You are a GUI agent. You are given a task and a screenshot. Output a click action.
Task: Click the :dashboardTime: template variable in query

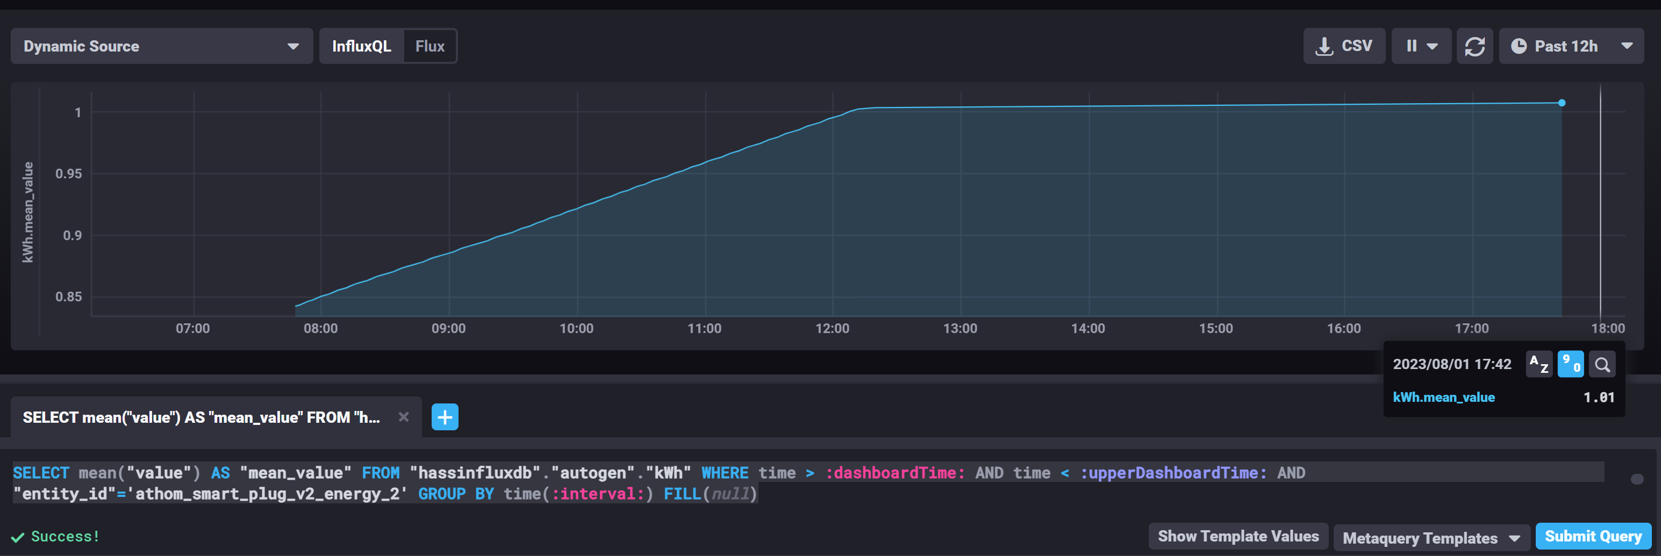895,473
